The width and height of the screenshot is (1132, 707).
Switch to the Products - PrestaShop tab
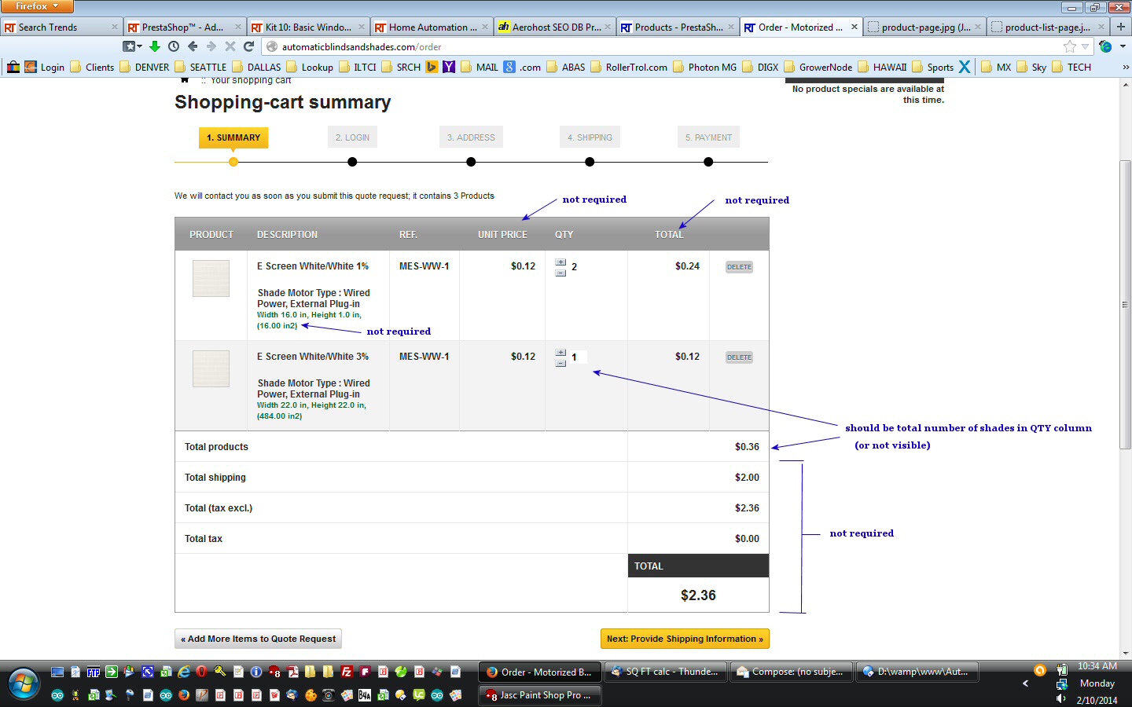(x=676, y=27)
